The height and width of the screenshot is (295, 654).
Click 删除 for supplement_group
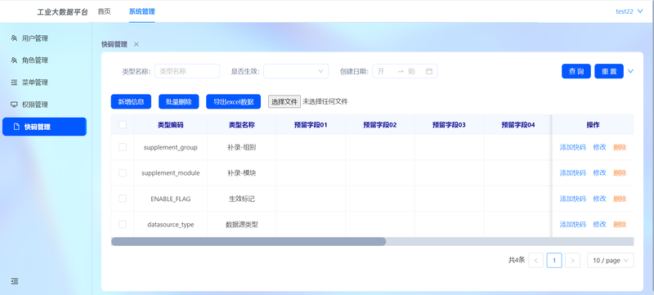(x=620, y=147)
